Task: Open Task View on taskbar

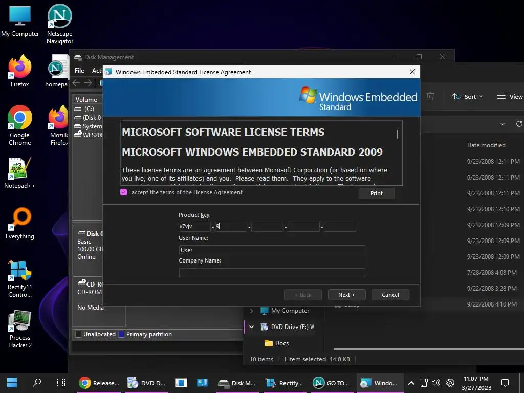Action: [61, 383]
